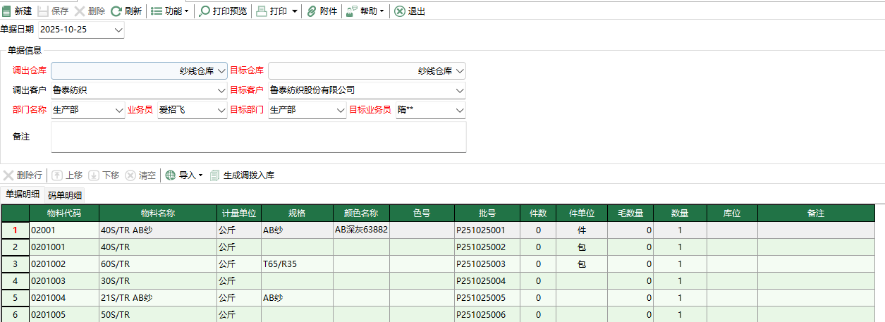
Task: Click the 附件 attachment paperclip icon
Action: [x=311, y=11]
